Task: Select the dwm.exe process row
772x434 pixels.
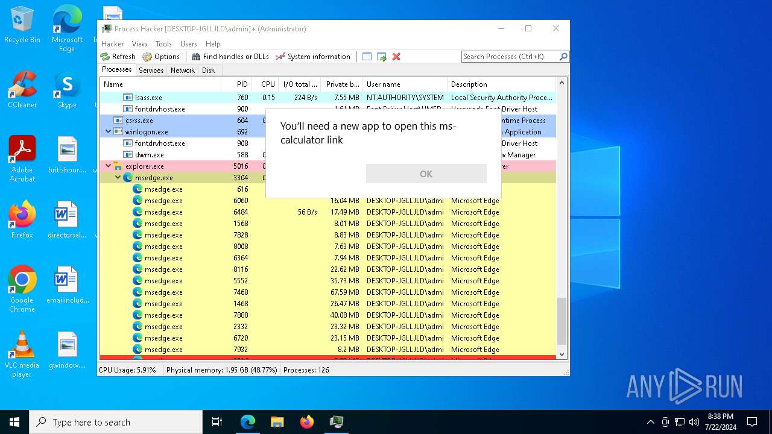Action: click(327, 154)
